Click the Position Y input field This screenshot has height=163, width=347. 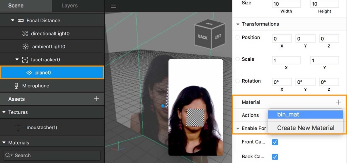click(305, 38)
